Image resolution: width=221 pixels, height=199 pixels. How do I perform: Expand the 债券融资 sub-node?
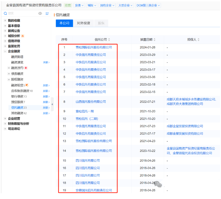coord(9,74)
